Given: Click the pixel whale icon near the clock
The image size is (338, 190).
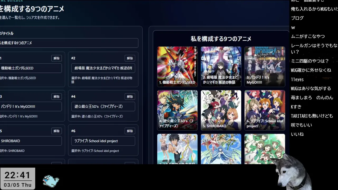Looking at the screenshot, I should point(51,181).
